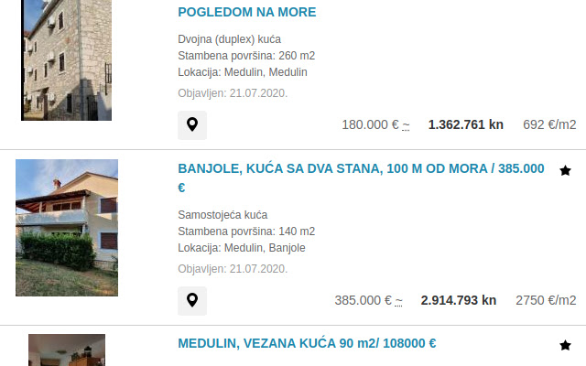Click the 1.362.761 kn price
Viewport: 586px width, 366px height.
(466, 124)
